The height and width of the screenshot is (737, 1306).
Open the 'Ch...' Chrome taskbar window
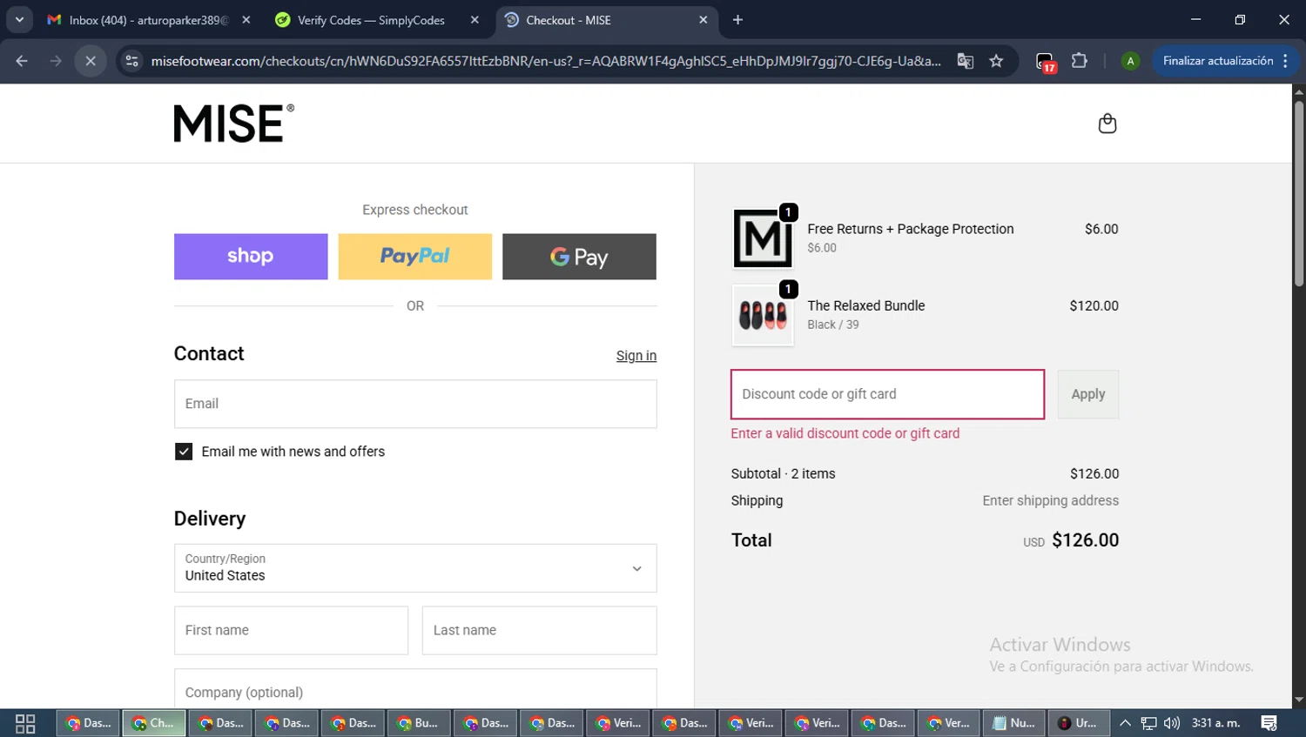pyautogui.click(x=154, y=723)
